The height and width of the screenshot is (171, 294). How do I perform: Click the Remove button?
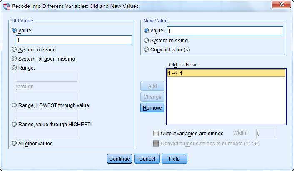pos(152,107)
